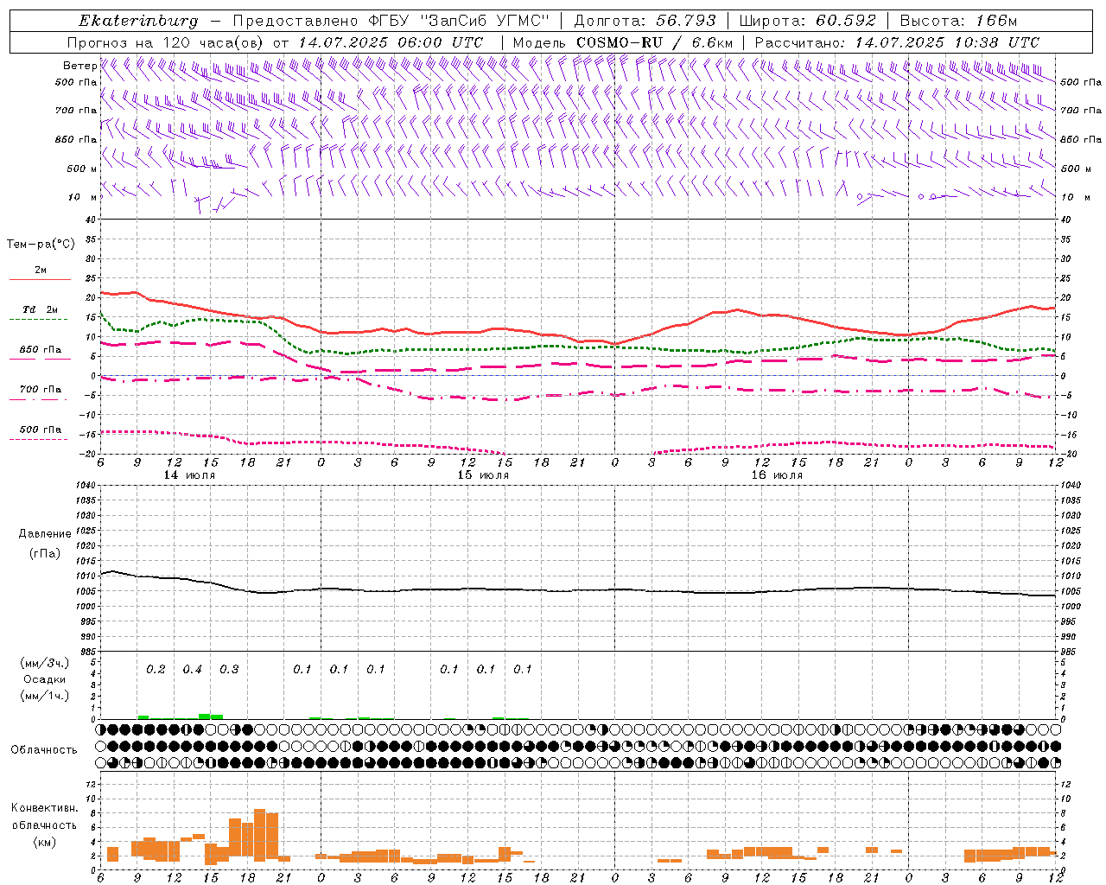This screenshot has width=1106, height=885.
Task: Click the Тем-ра(°C) axis title
Action: (41, 245)
